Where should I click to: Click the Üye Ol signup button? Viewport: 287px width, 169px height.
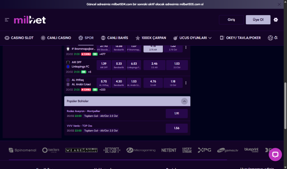pyautogui.click(x=258, y=20)
